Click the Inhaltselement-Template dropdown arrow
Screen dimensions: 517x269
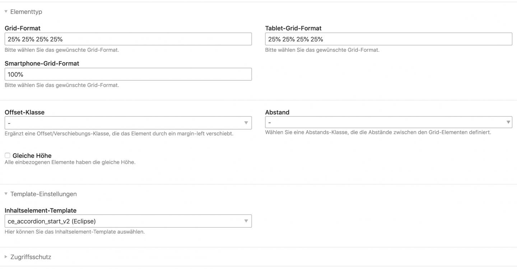(246, 221)
